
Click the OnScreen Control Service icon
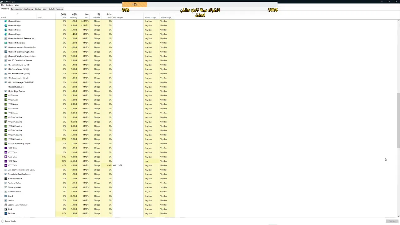[x=6, y=170]
